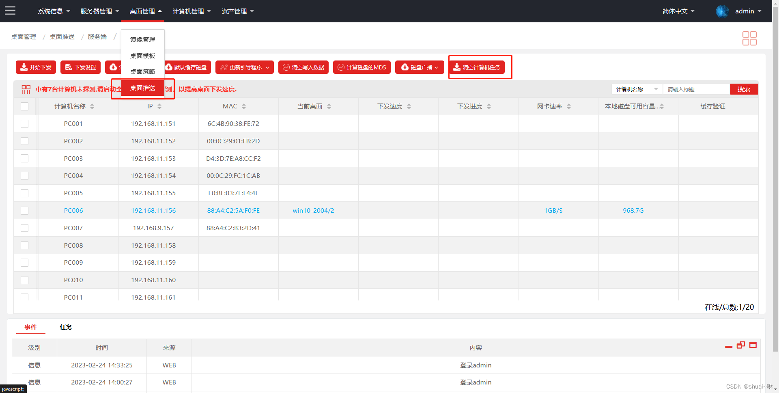779x393 pixels.
Task: Expand the 磁盘广播 dropdown arrow
Action: [x=437, y=67]
